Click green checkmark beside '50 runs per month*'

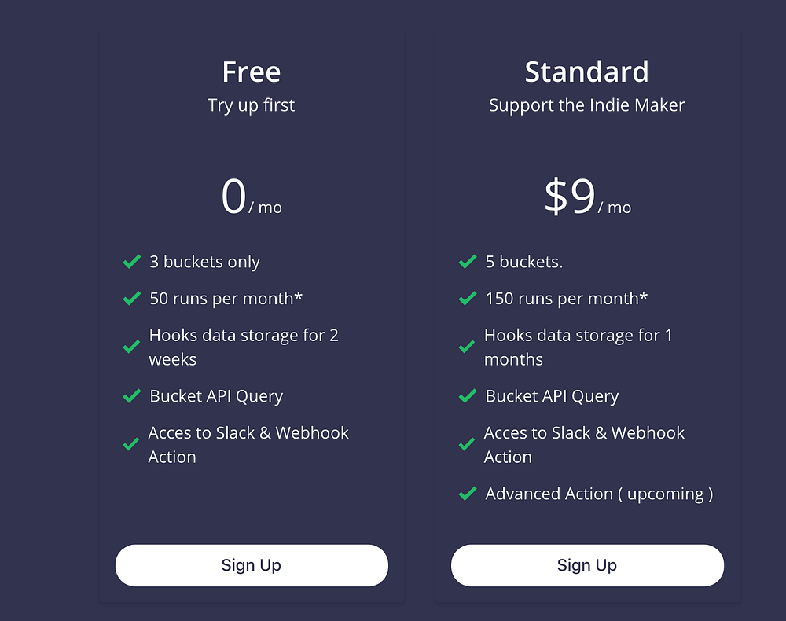click(x=132, y=298)
